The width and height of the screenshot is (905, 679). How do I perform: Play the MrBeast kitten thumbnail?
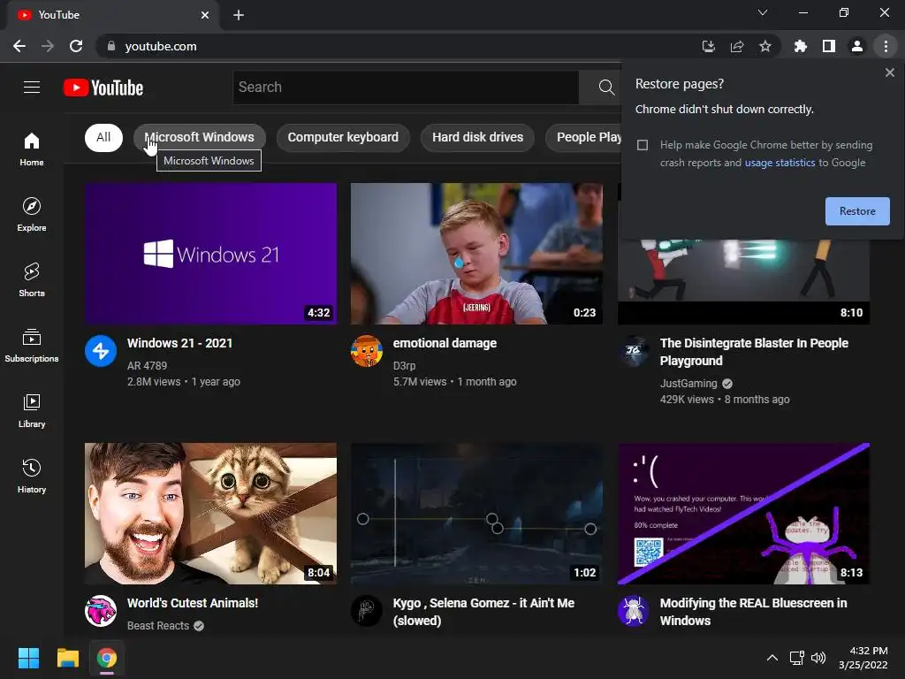210,514
